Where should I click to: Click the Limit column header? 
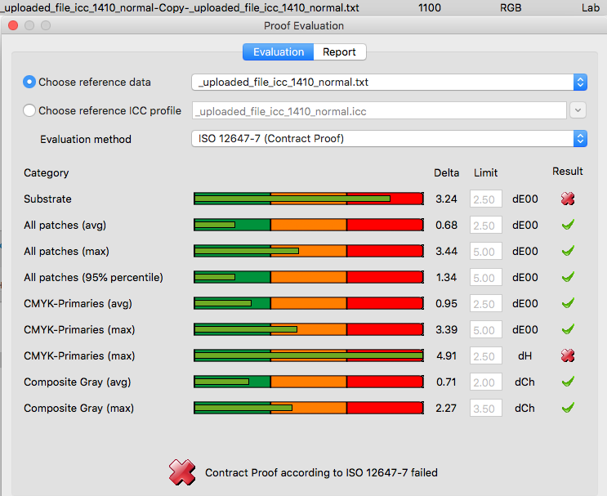point(485,172)
